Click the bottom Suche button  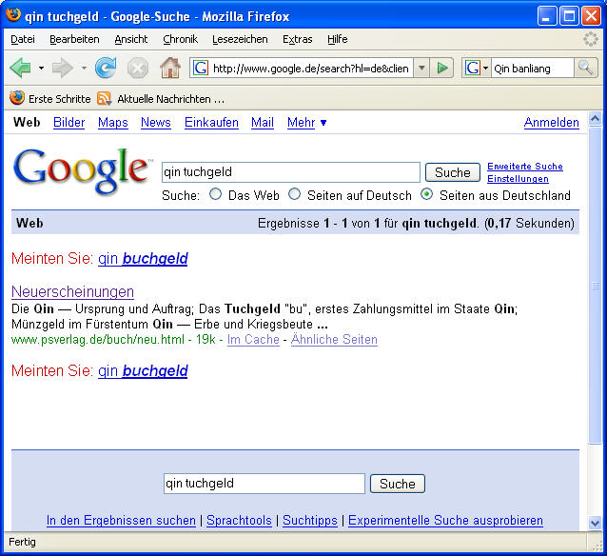[x=397, y=484]
